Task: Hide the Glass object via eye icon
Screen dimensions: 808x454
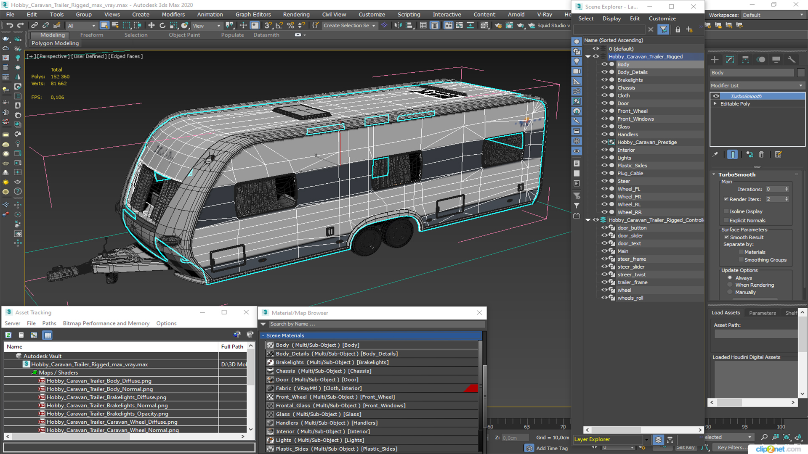Action: point(604,127)
